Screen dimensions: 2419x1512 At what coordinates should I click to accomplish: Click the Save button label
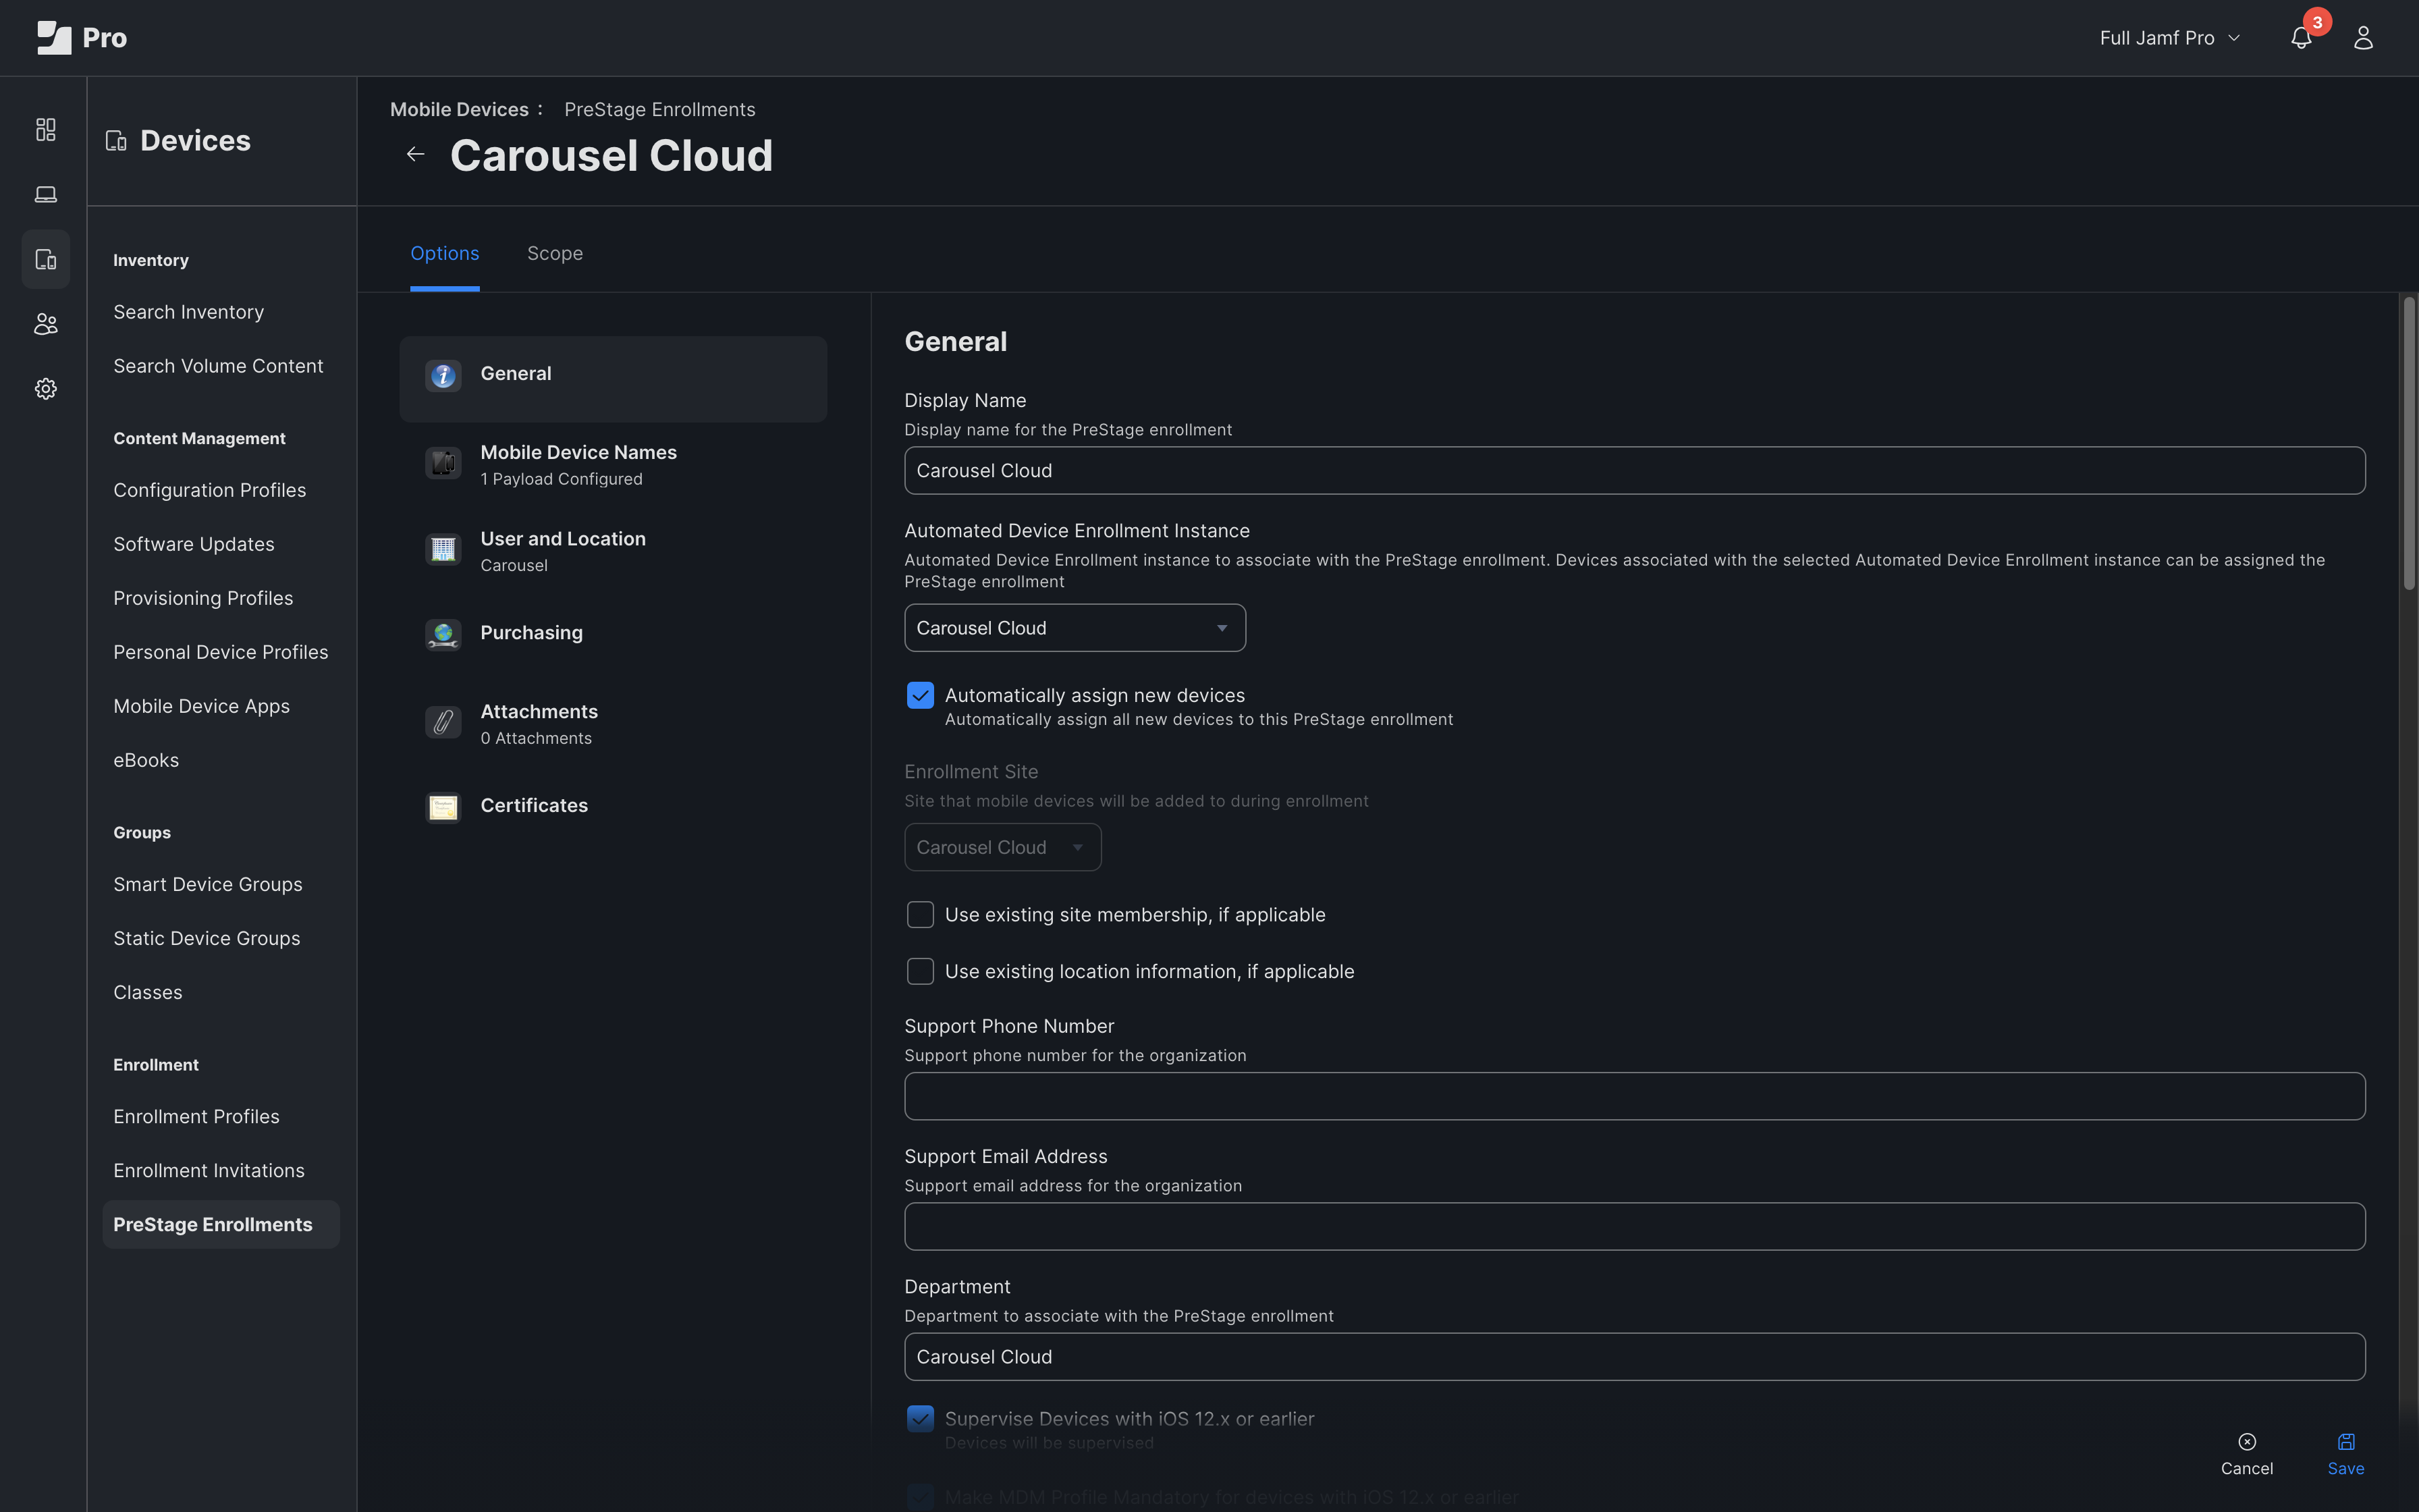tap(2346, 1468)
